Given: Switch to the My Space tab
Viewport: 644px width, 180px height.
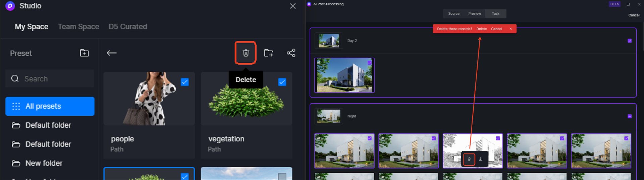Looking at the screenshot, I should tap(32, 26).
